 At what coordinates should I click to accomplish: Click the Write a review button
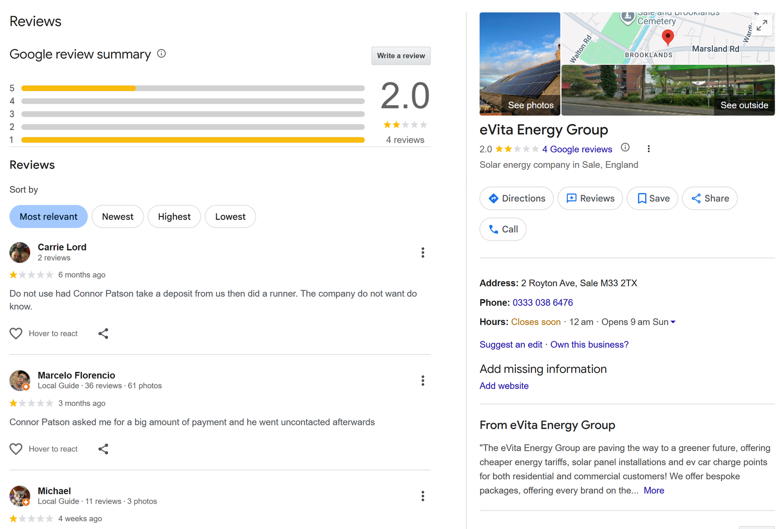tap(401, 56)
